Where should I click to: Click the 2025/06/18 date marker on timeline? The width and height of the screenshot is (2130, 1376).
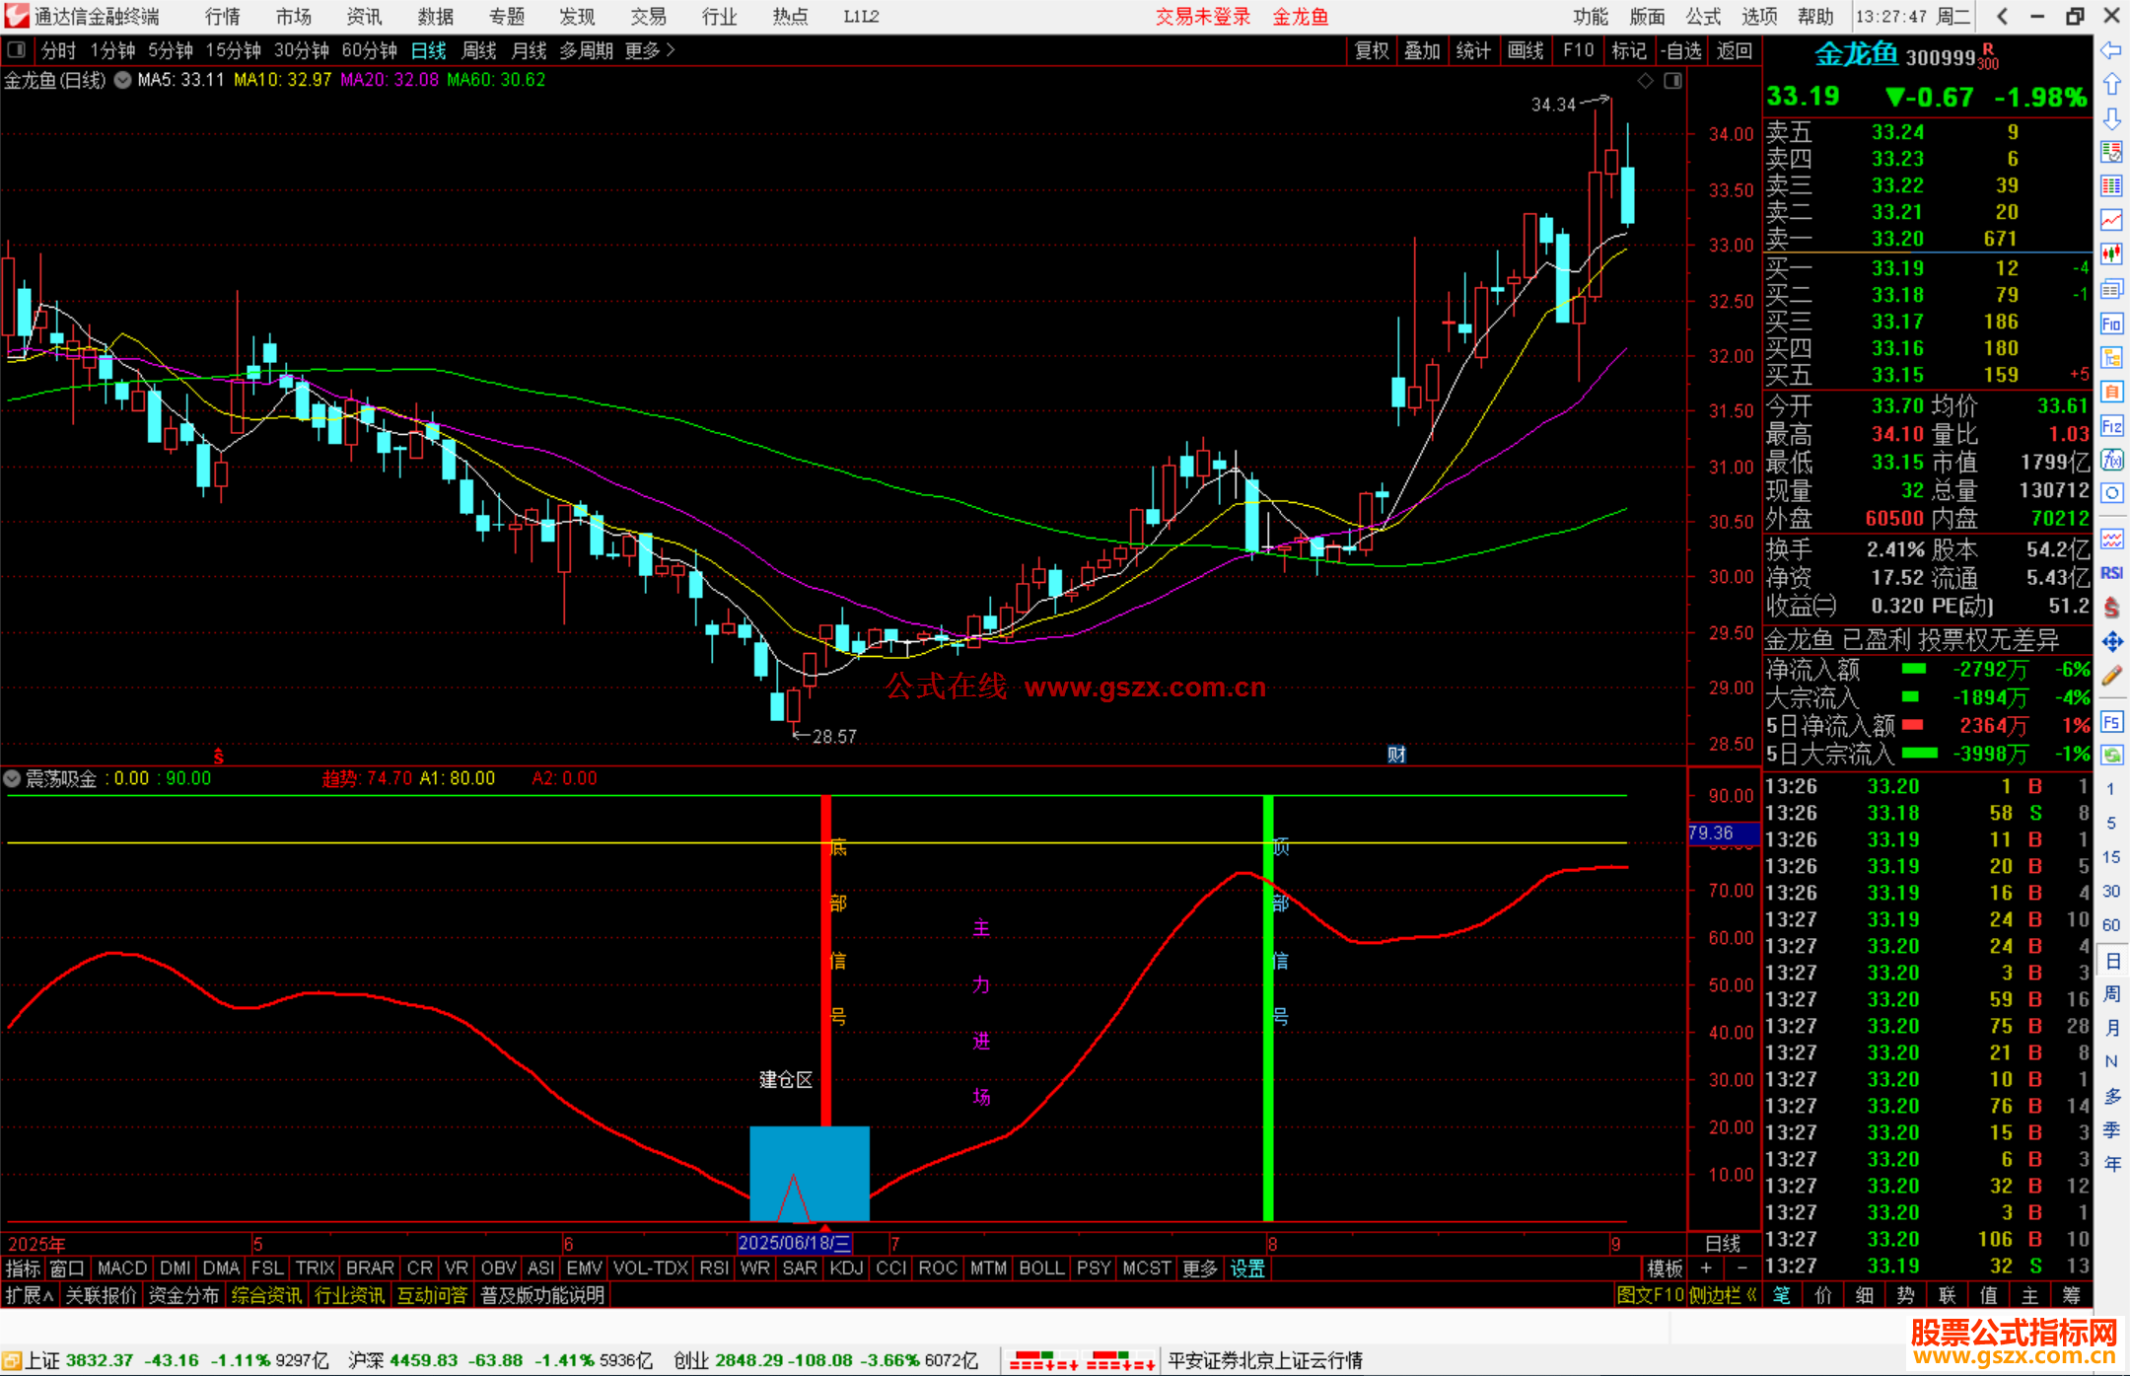795,1243
